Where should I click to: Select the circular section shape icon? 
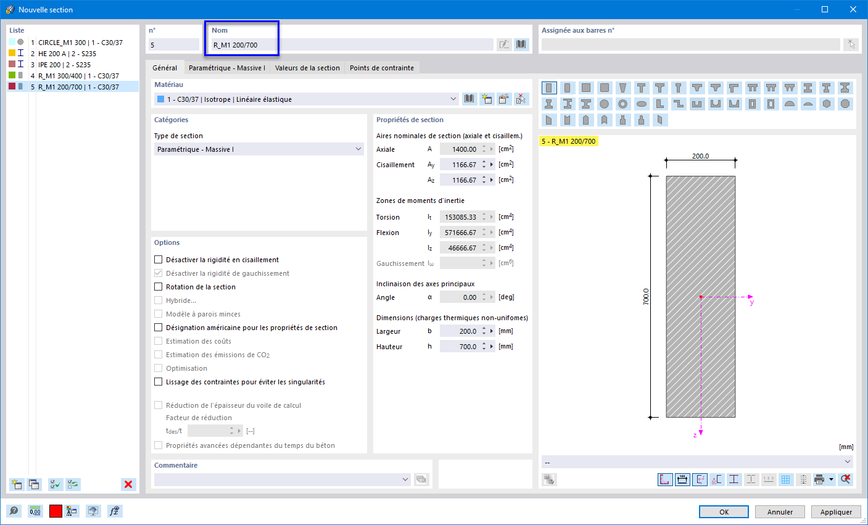605,104
